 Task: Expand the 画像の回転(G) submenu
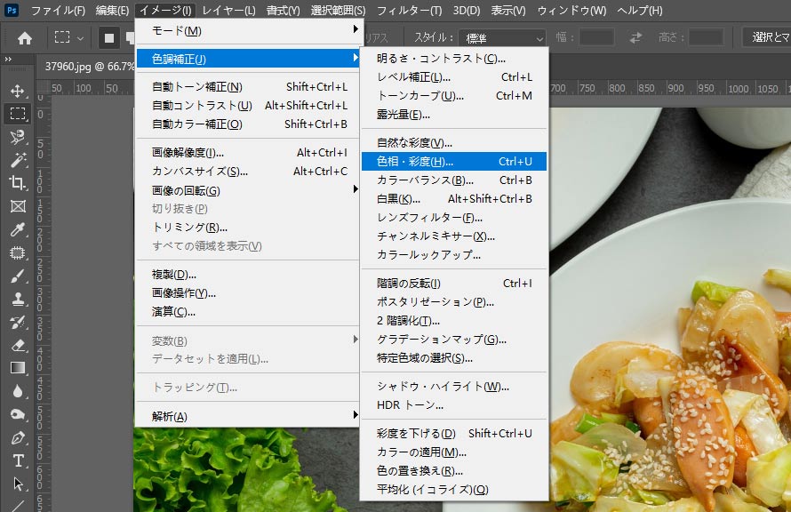click(247, 191)
